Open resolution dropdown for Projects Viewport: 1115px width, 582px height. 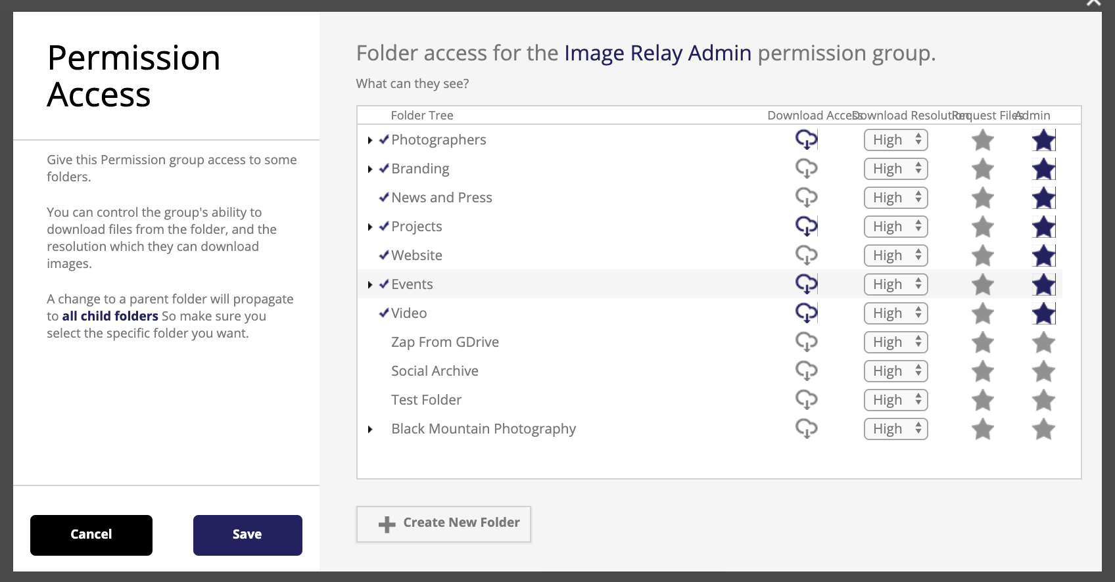(x=896, y=227)
